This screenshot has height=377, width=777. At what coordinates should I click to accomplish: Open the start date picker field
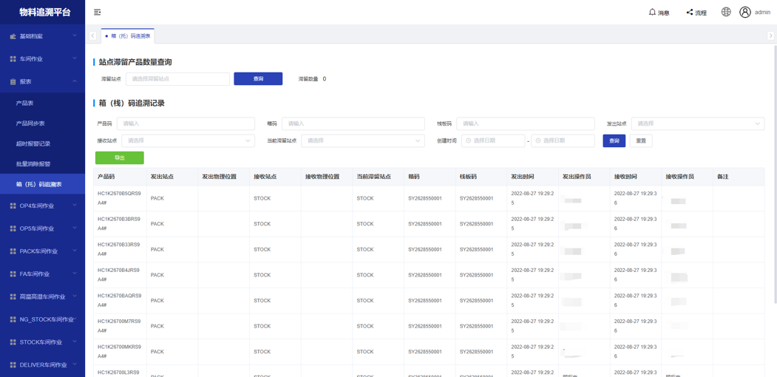(x=493, y=140)
